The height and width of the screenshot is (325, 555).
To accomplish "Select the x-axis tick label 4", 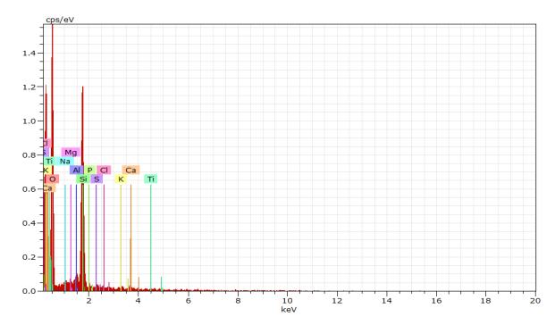I will 139,301.
